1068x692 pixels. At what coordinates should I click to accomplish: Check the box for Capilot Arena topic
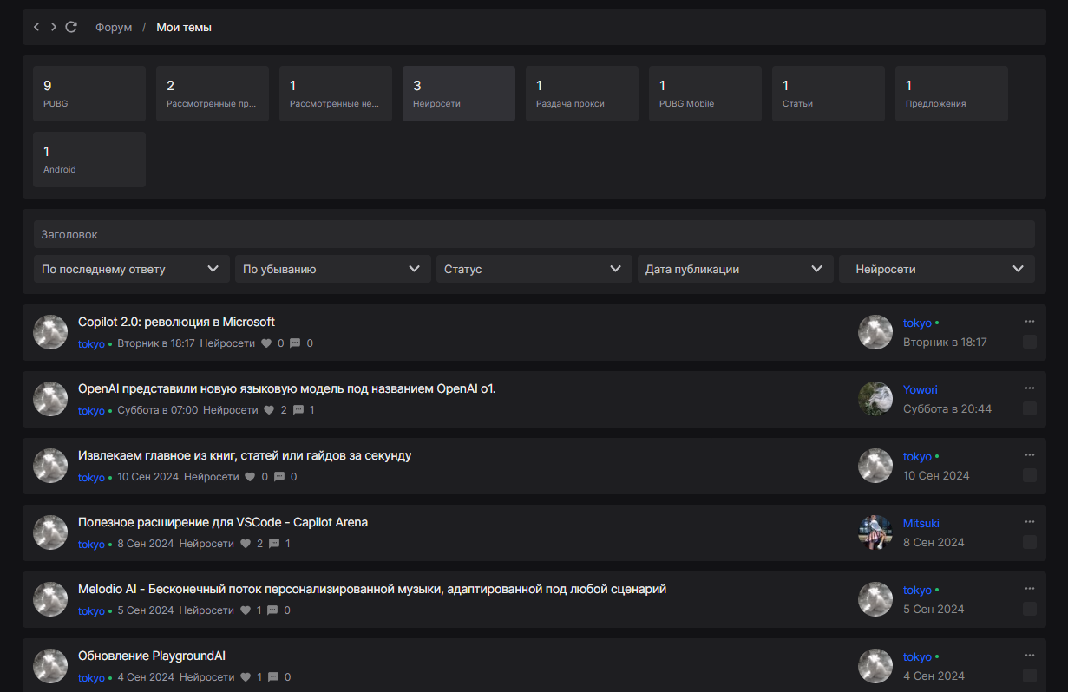pos(1030,542)
